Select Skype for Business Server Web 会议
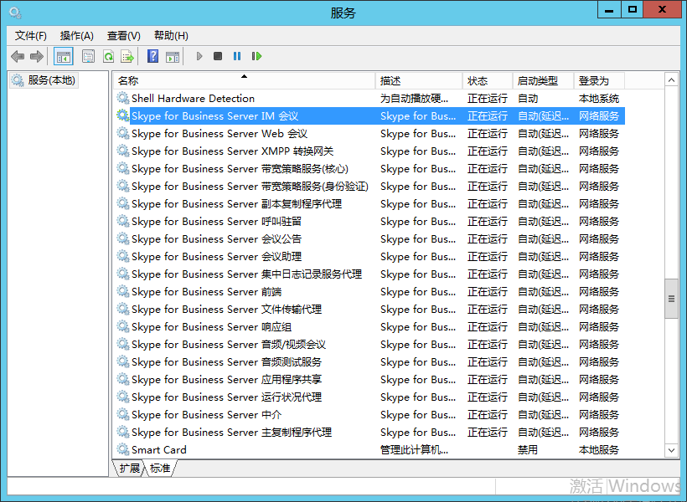687x502 pixels. point(369,134)
